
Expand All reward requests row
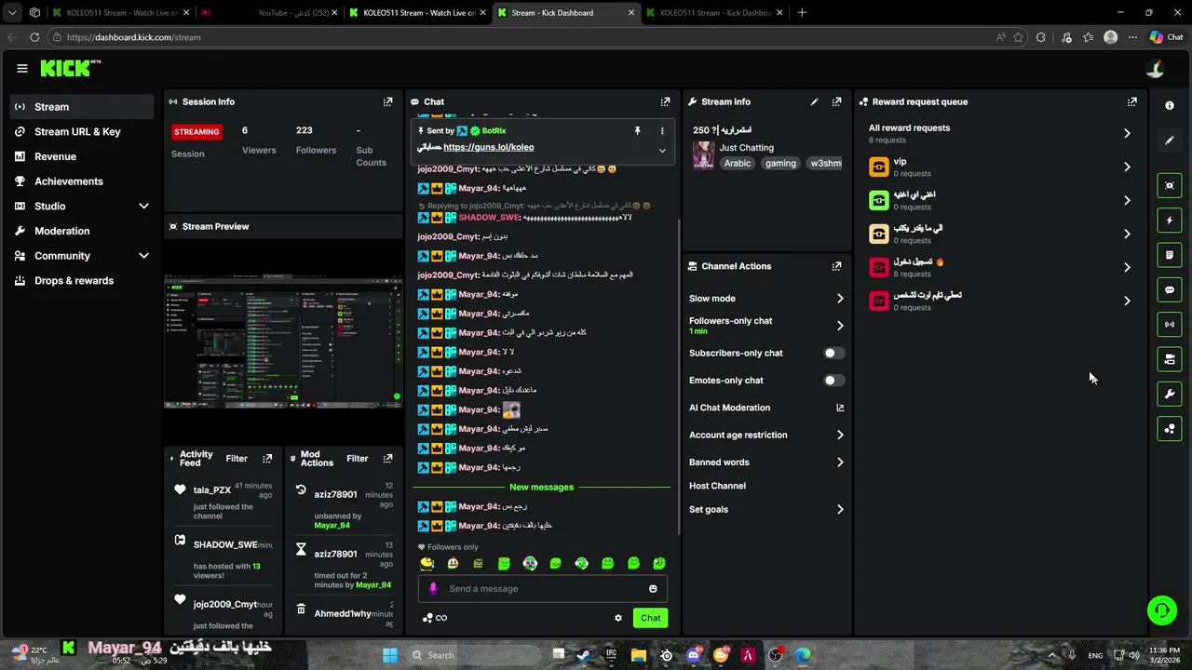(x=1000, y=133)
